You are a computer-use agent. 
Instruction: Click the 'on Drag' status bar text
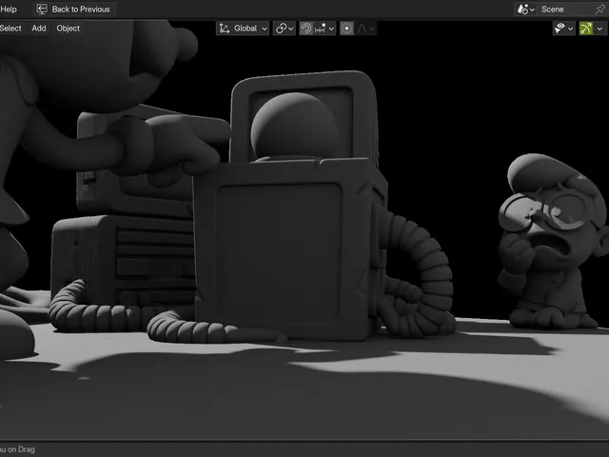pyautogui.click(x=21, y=449)
